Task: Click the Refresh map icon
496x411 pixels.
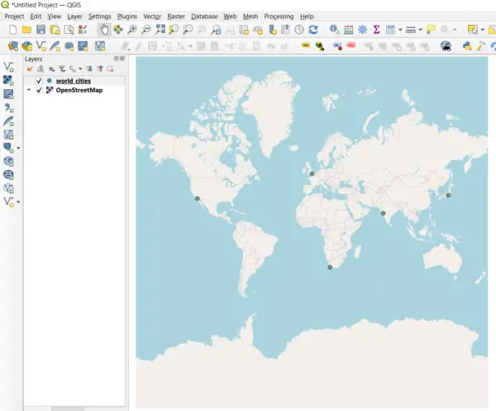Action: click(313, 30)
